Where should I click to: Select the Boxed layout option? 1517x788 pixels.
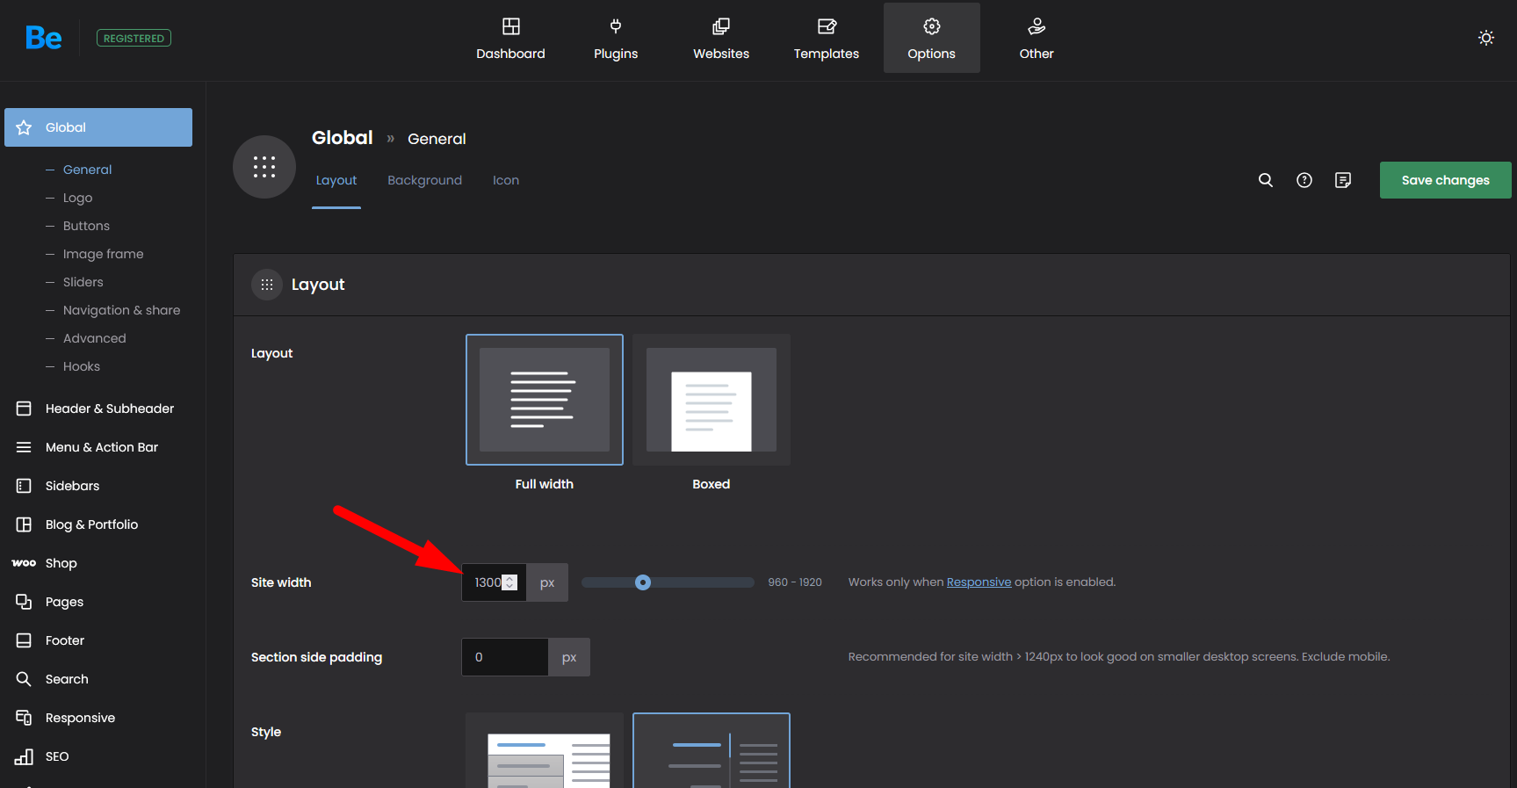pos(711,400)
